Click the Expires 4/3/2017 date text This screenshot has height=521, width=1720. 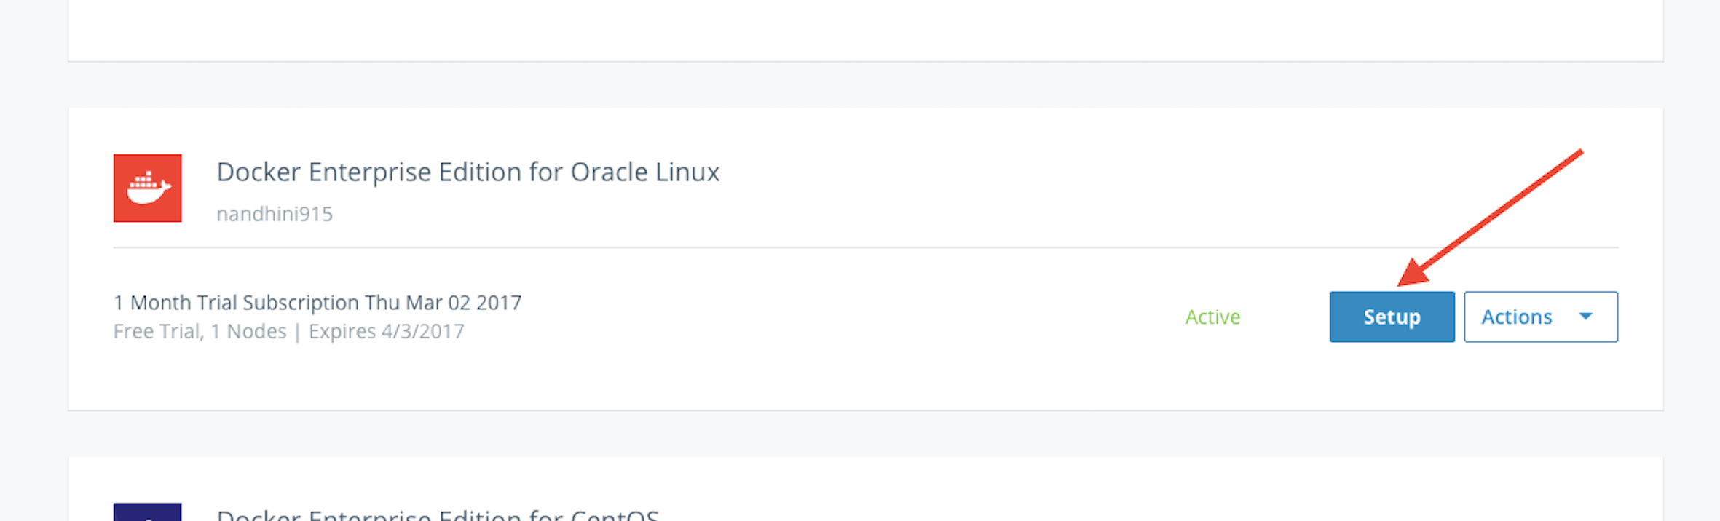pos(386,332)
